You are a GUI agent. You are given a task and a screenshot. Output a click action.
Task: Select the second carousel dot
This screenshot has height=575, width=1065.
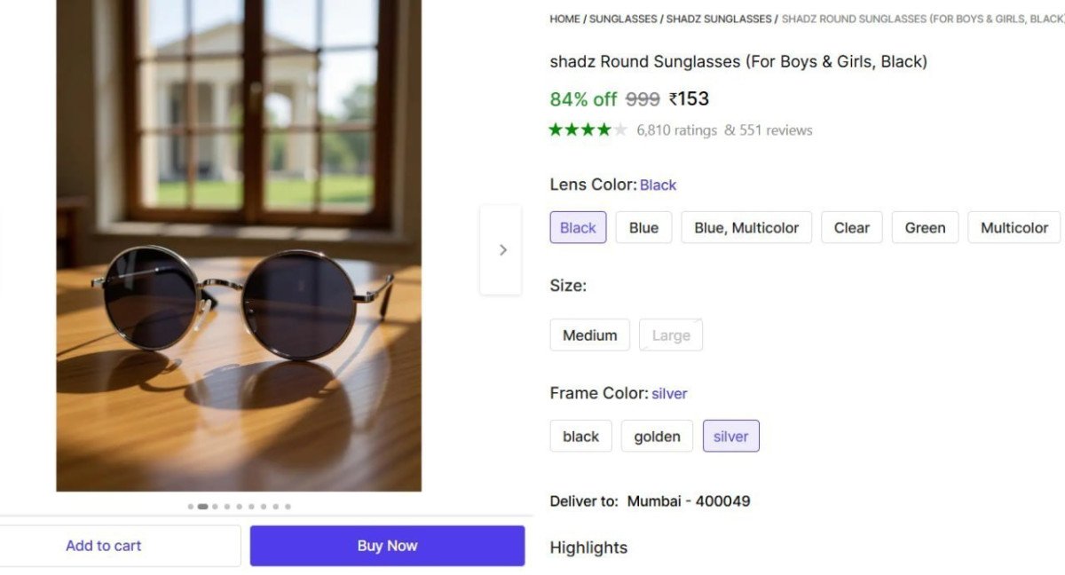pos(202,507)
